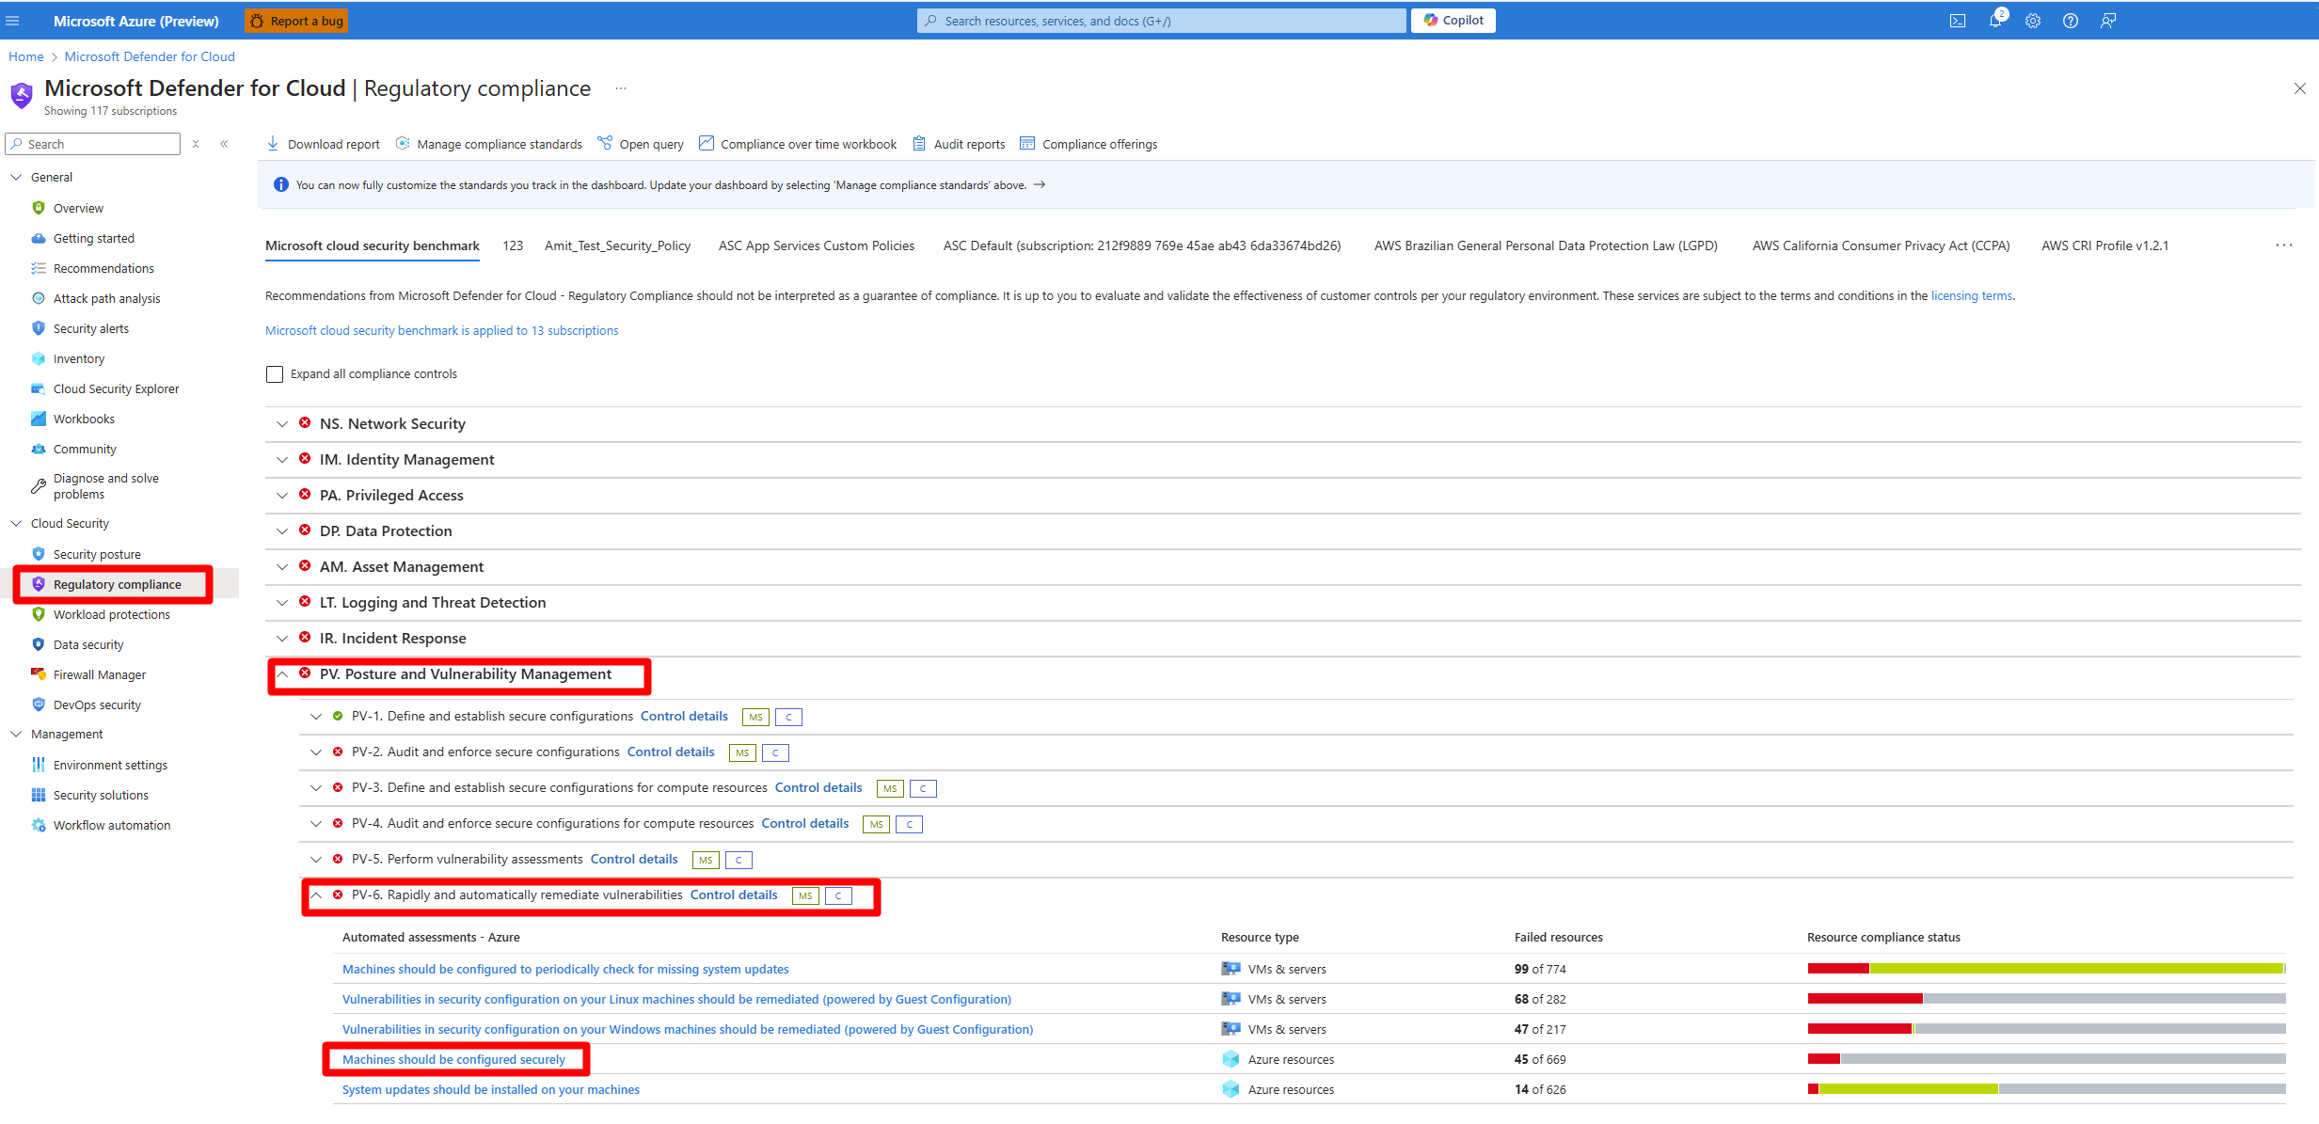Click the licensing terms link
Screen dimensions: 2319x1124
coord(1971,295)
